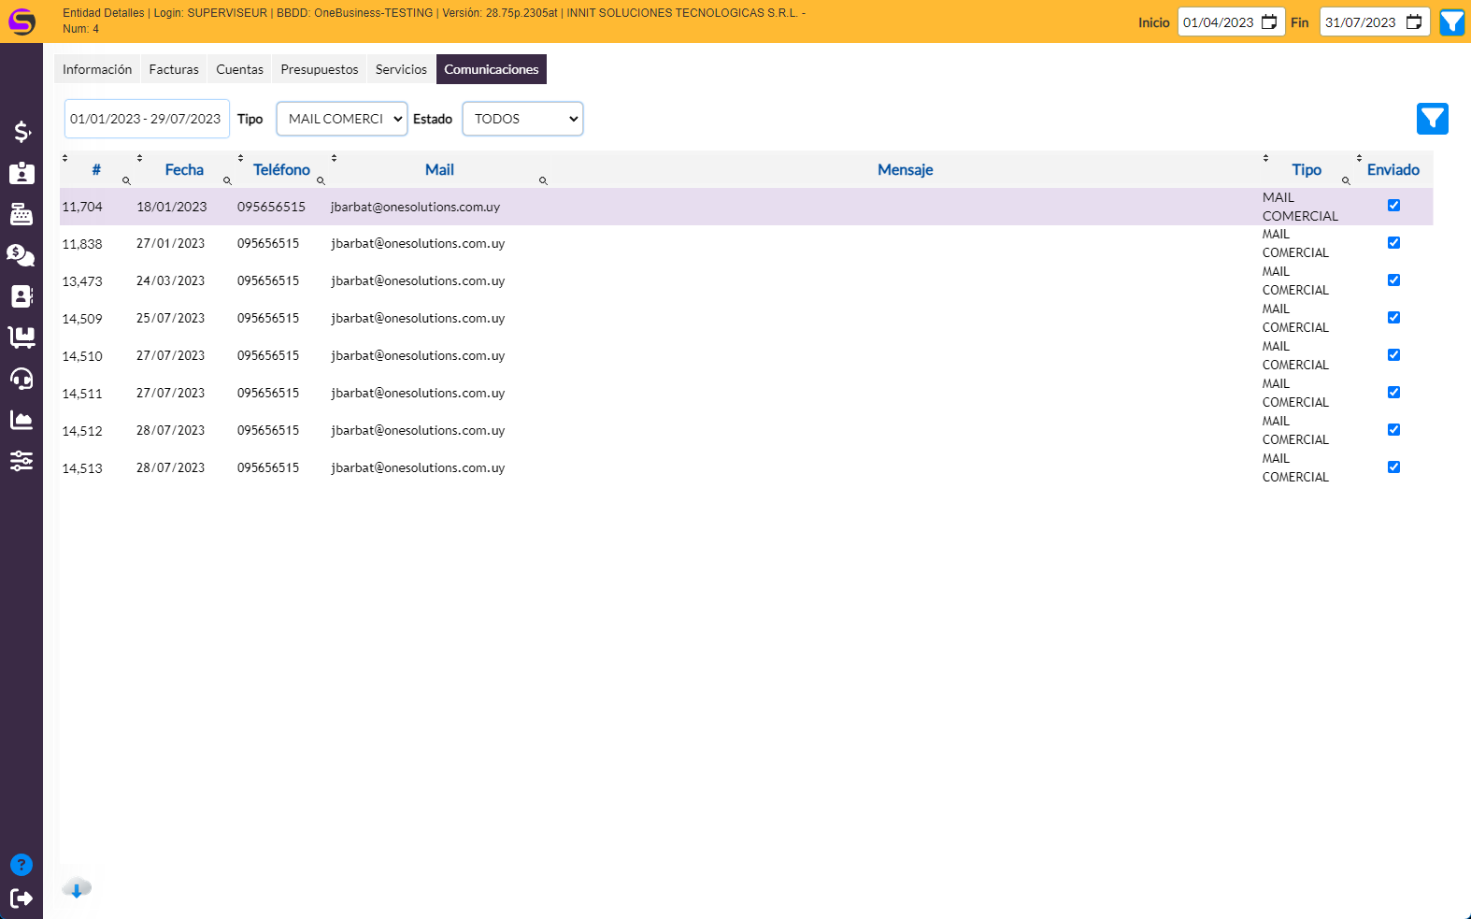Screen dimensions: 1471x919
Task: Click the headset support sidebar icon
Action: 21,379
